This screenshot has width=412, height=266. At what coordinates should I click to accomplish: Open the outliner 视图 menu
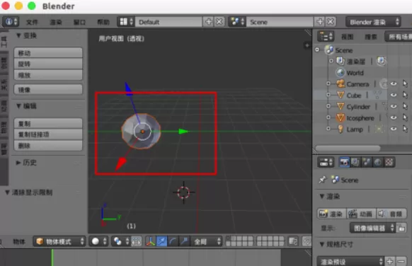click(347, 37)
